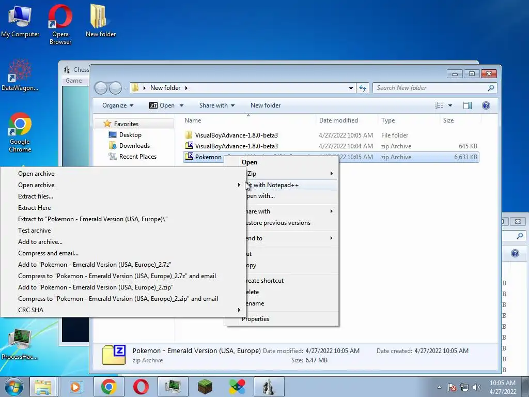Sort by Size column header
Viewport: 529px width, 397px height.
click(x=448, y=120)
